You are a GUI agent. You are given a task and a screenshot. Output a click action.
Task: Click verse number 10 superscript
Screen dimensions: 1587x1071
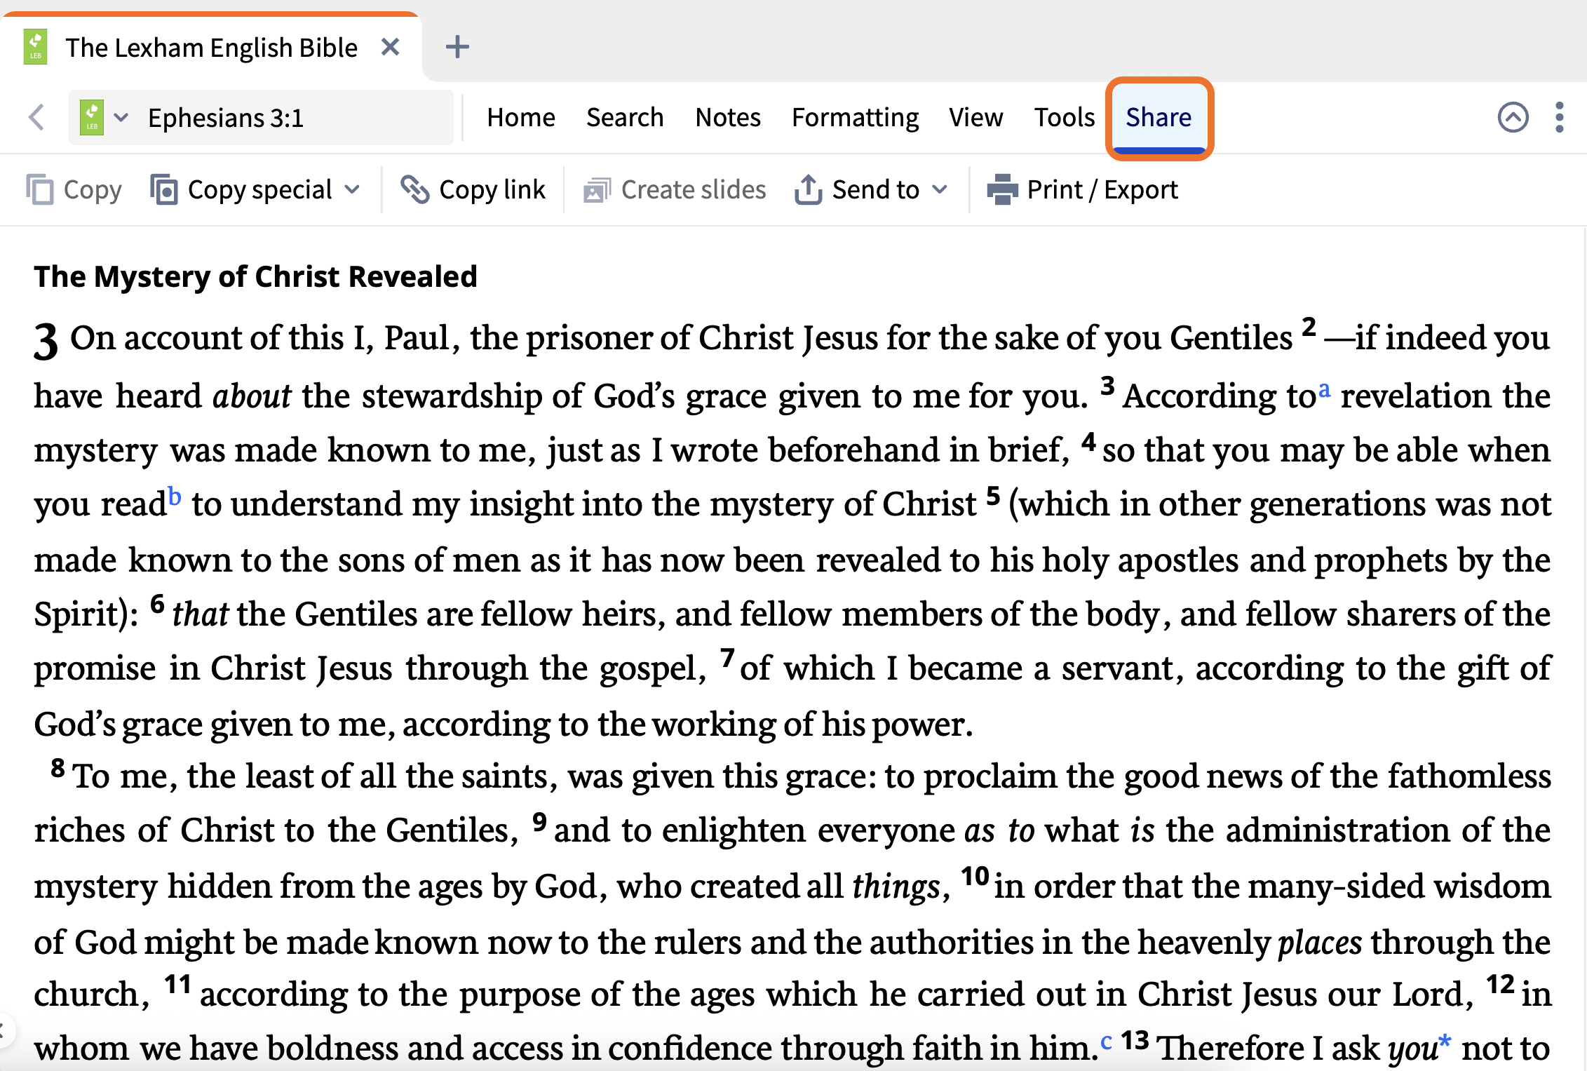tap(975, 877)
